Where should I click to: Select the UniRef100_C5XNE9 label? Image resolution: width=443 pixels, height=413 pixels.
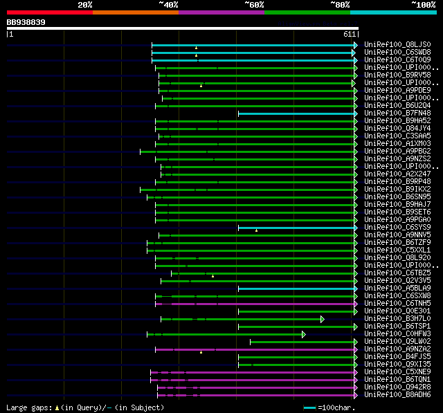[397, 372]
